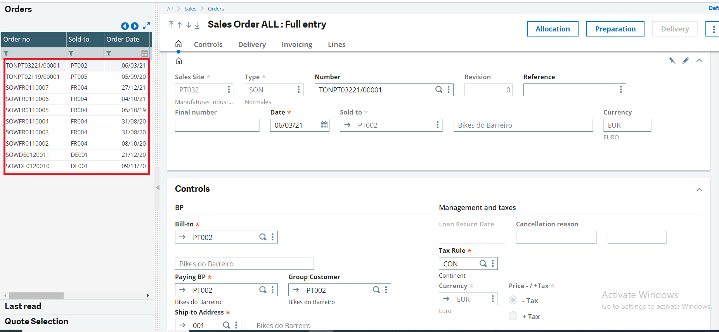Image resolution: width=719 pixels, height=332 pixels.
Task: Switch to the Controls tab
Action: pyautogui.click(x=208, y=45)
